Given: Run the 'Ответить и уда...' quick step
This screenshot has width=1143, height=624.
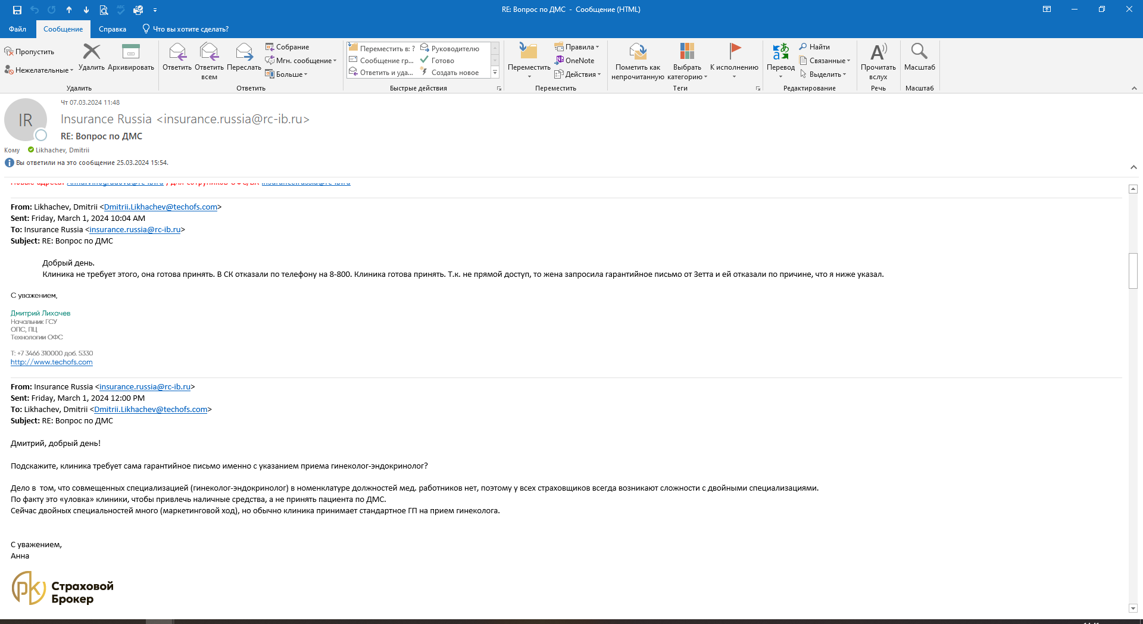Looking at the screenshot, I should (381, 72).
